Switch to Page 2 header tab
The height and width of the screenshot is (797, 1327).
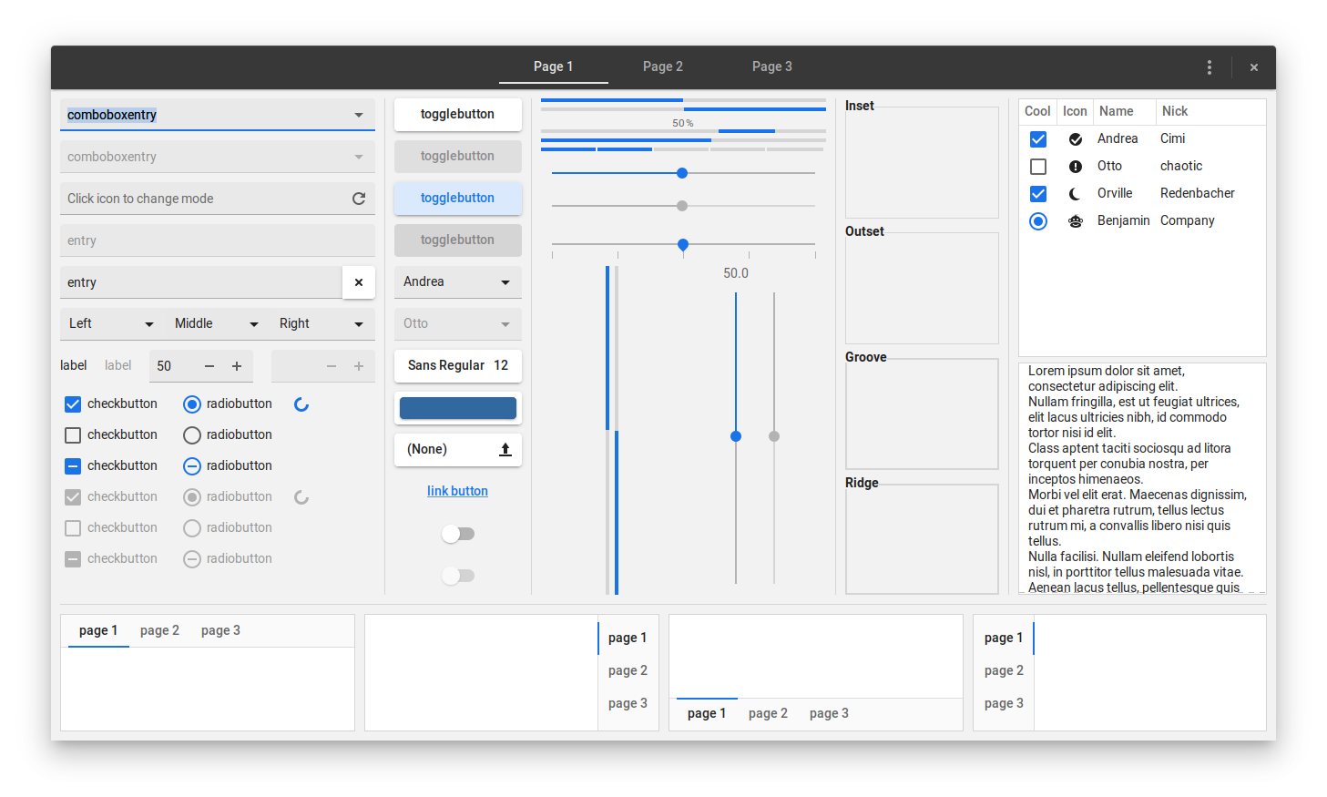pos(662,66)
